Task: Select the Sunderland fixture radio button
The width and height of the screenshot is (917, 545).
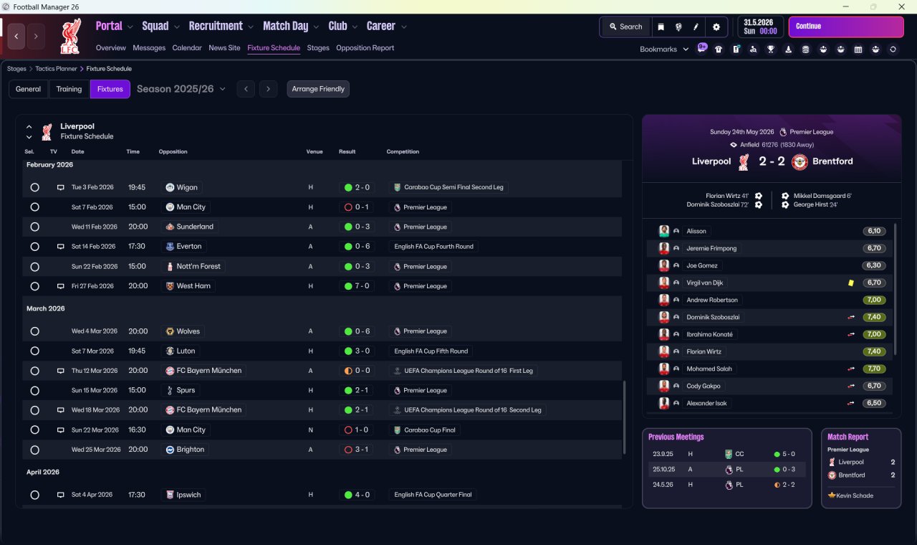Action: [x=34, y=227]
